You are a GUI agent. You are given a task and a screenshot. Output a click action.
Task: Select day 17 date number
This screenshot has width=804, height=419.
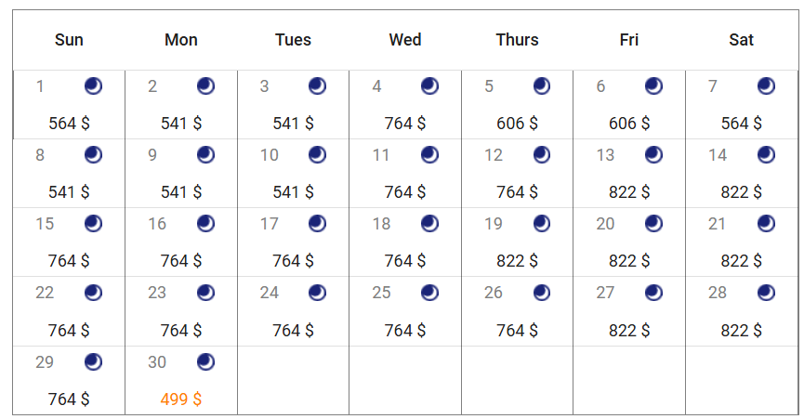[270, 224]
